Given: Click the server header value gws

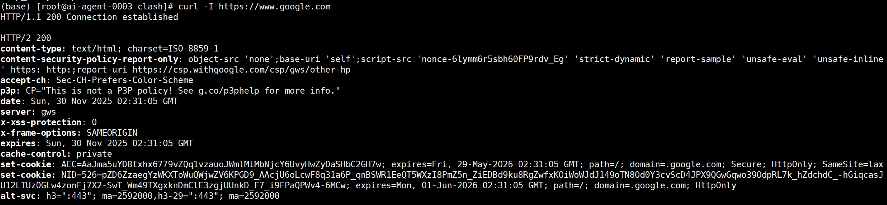Looking at the screenshot, I should click(49, 112).
